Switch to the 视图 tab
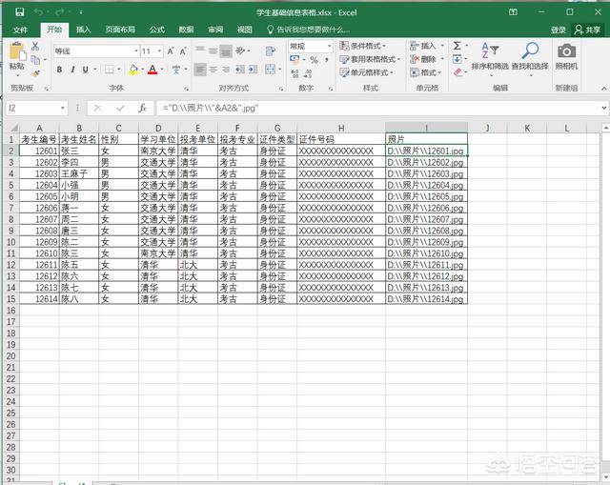This screenshot has height=485, width=610. click(x=245, y=30)
